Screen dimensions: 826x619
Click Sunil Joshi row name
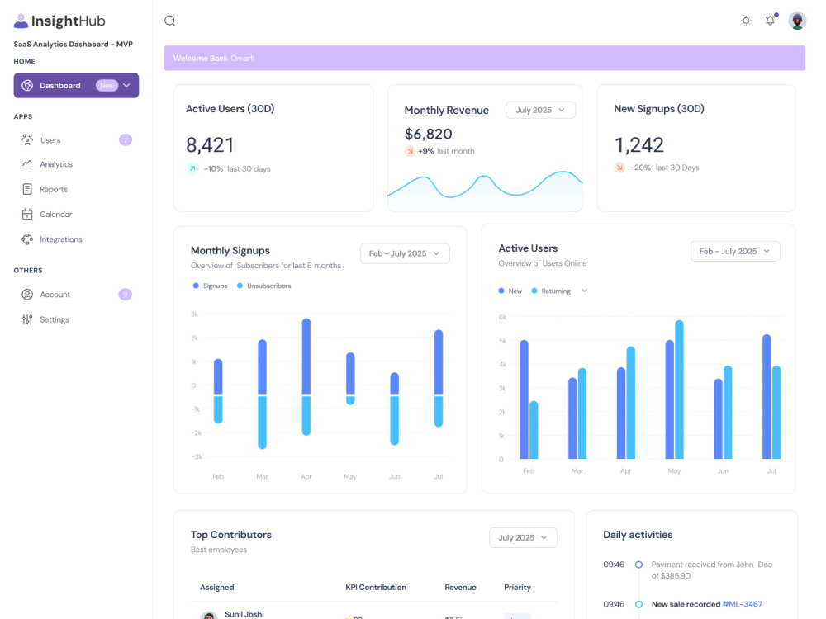click(244, 614)
